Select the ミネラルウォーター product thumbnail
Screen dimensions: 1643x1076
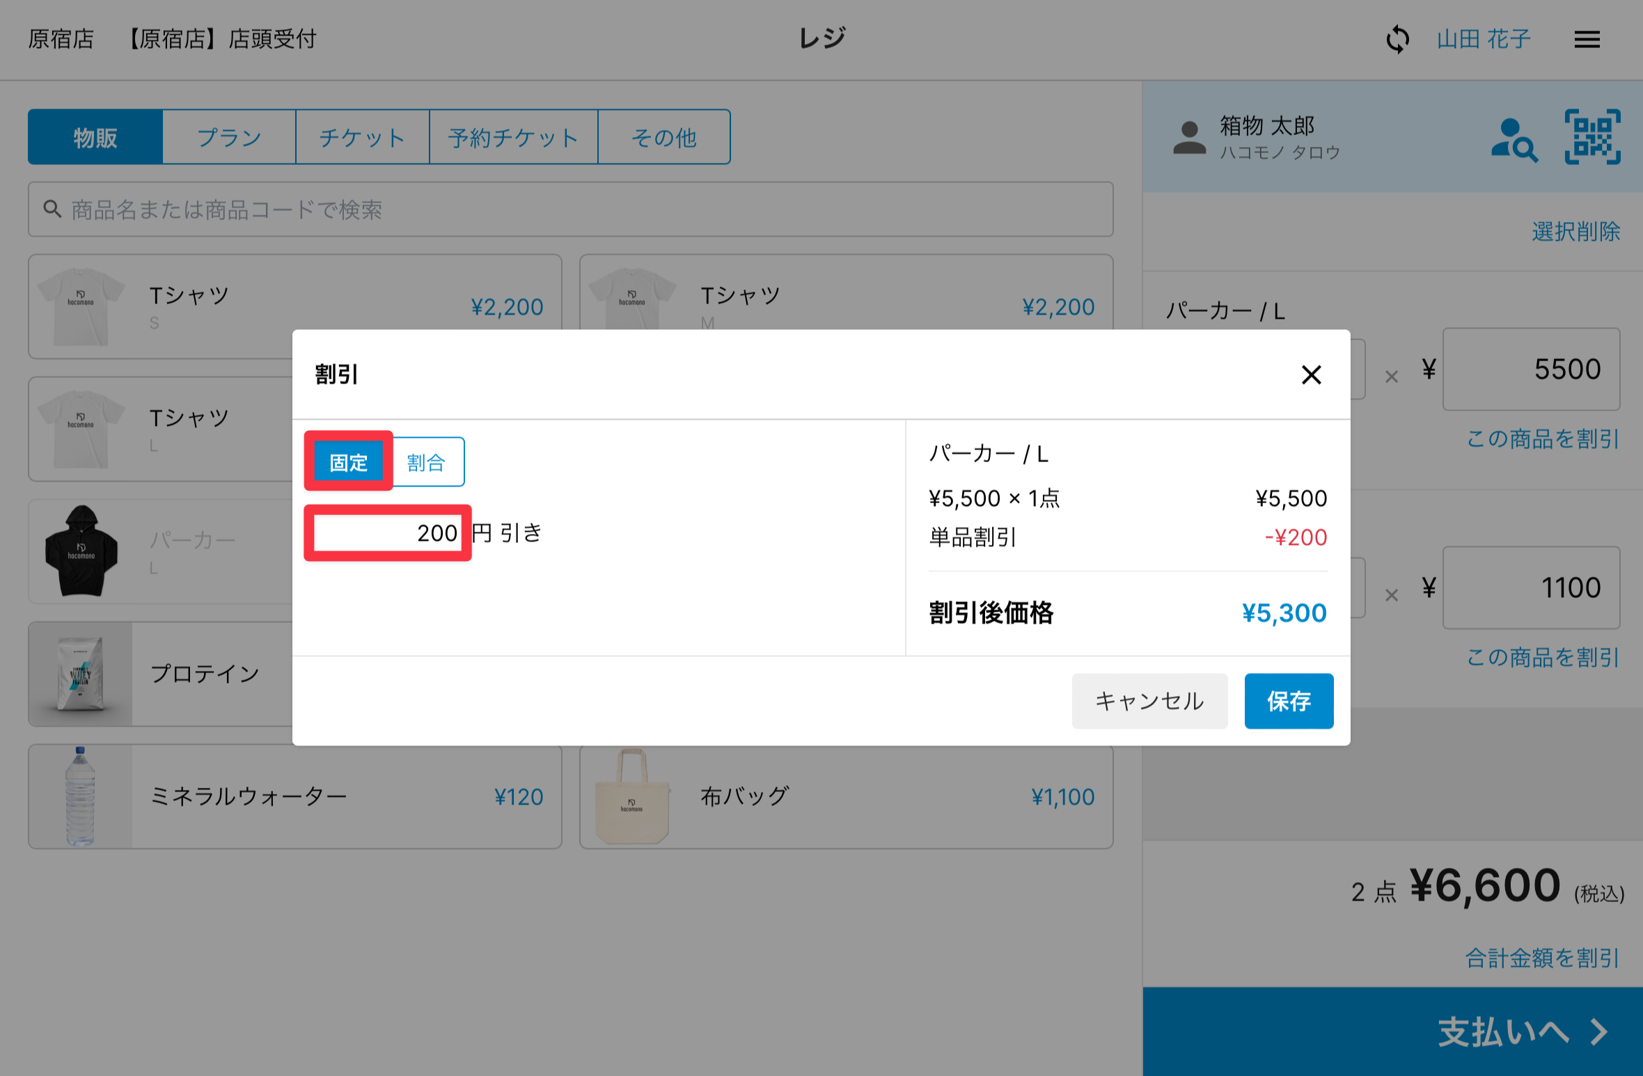click(80, 796)
